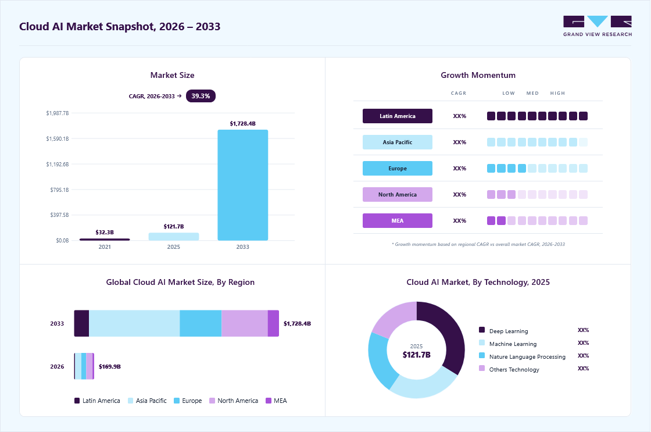
Task: Click the Europe legend swatch
Action: (x=177, y=401)
